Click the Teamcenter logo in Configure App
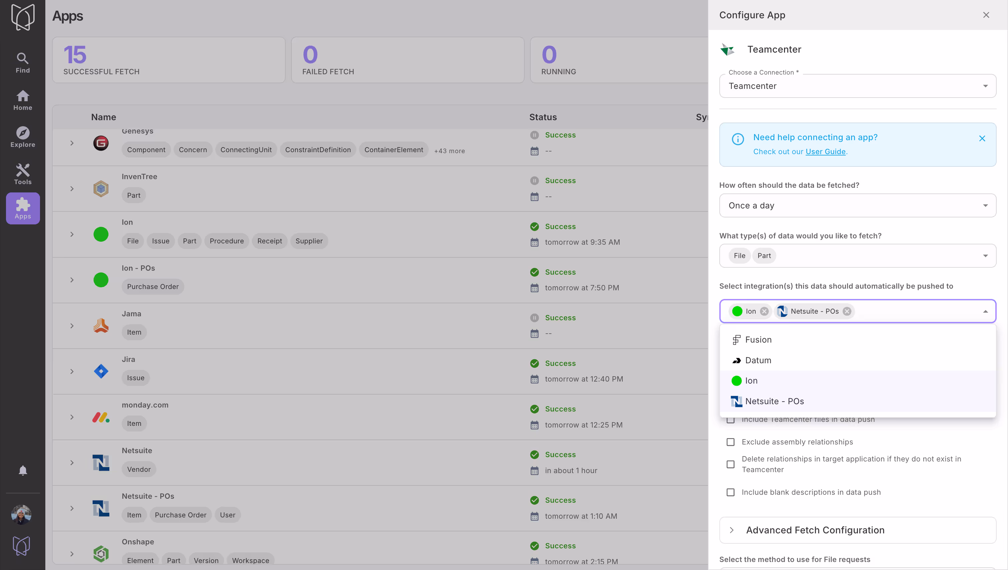Image resolution: width=1008 pixels, height=570 pixels. (728, 49)
